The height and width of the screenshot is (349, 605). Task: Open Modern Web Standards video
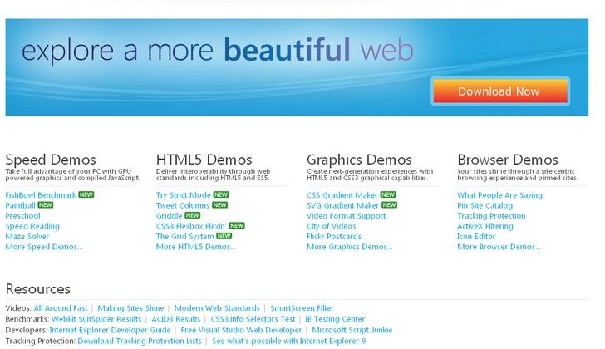(x=217, y=308)
